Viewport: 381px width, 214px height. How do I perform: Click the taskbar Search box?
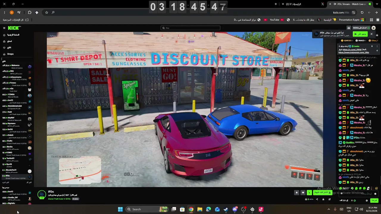pyautogui.click(x=147, y=209)
